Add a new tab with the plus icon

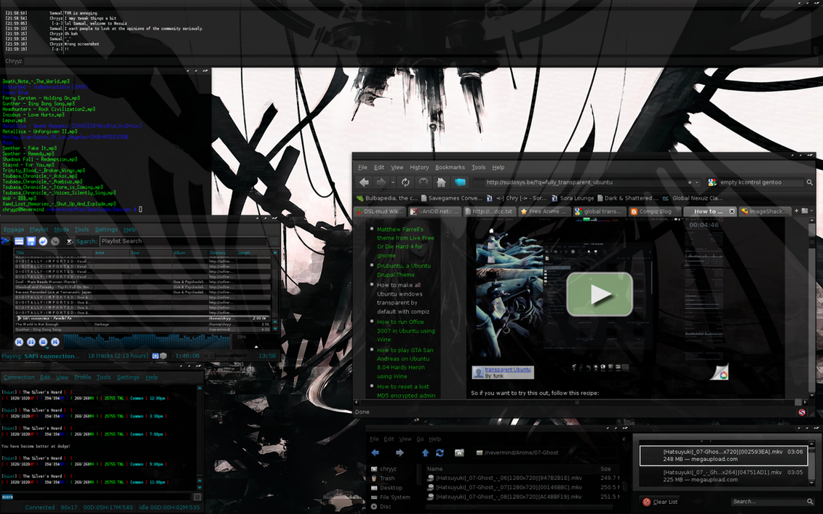point(796,211)
